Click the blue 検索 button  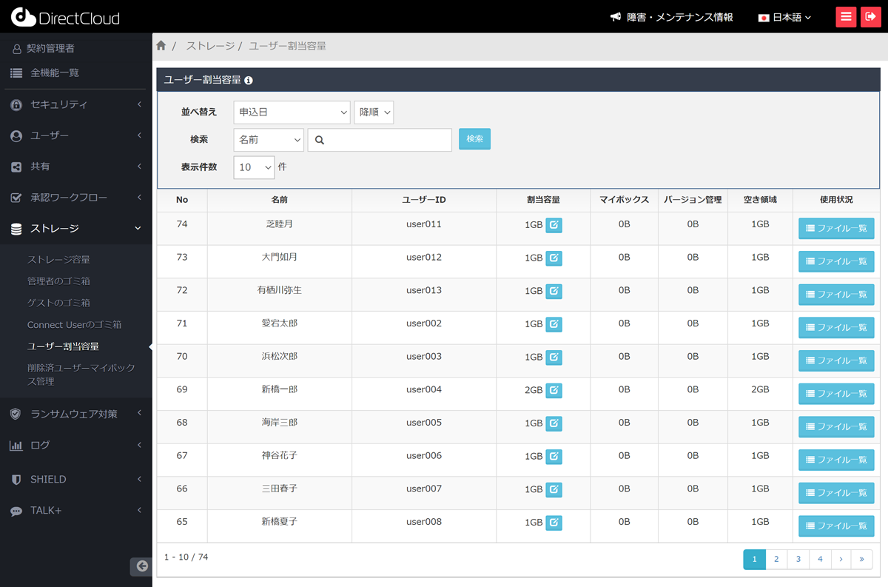coord(474,139)
